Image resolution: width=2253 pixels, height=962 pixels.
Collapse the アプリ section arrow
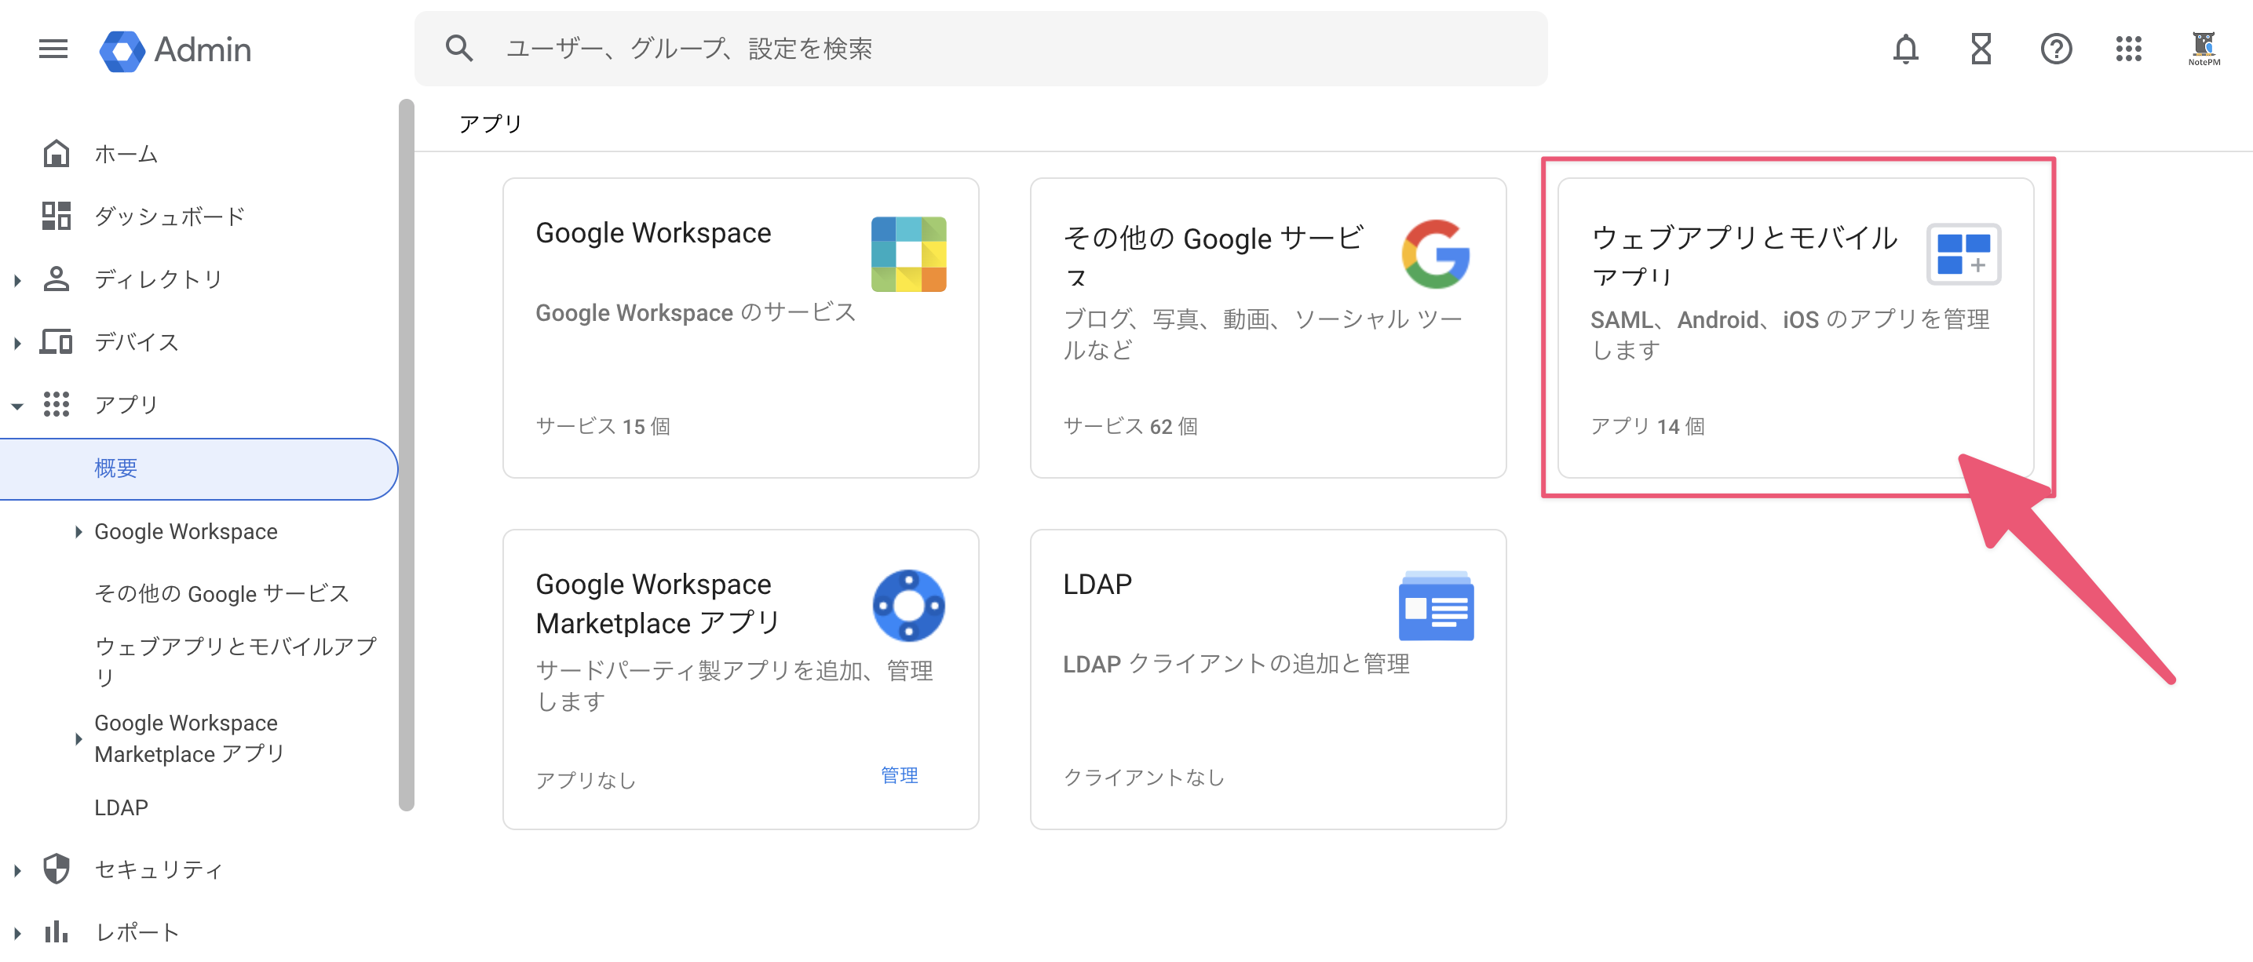[17, 405]
